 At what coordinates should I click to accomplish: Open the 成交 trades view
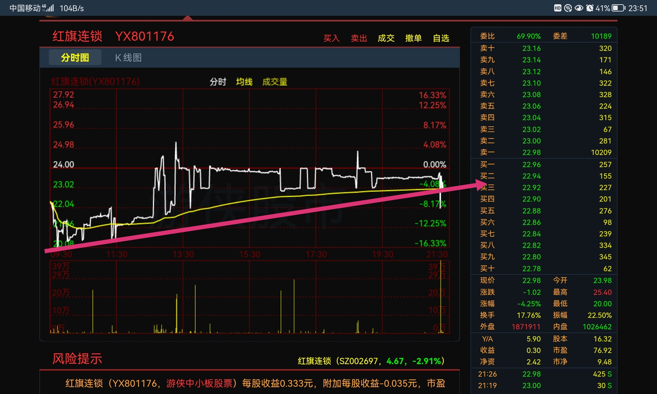click(386, 38)
